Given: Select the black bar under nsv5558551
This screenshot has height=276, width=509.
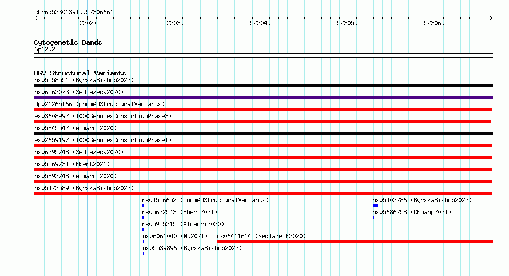Looking at the screenshot, I should pyautogui.click(x=263, y=86).
